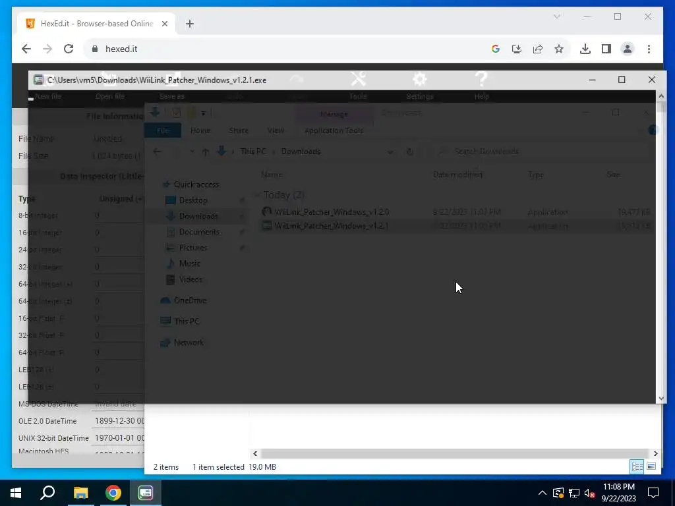675x506 pixels.
Task: Share this page from the address bar
Action: click(538, 49)
